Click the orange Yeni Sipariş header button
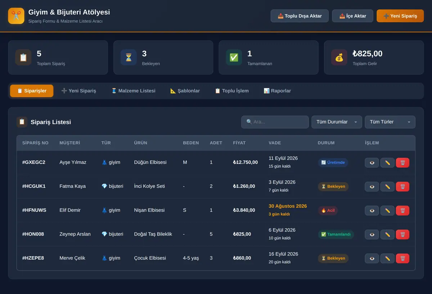 point(400,16)
